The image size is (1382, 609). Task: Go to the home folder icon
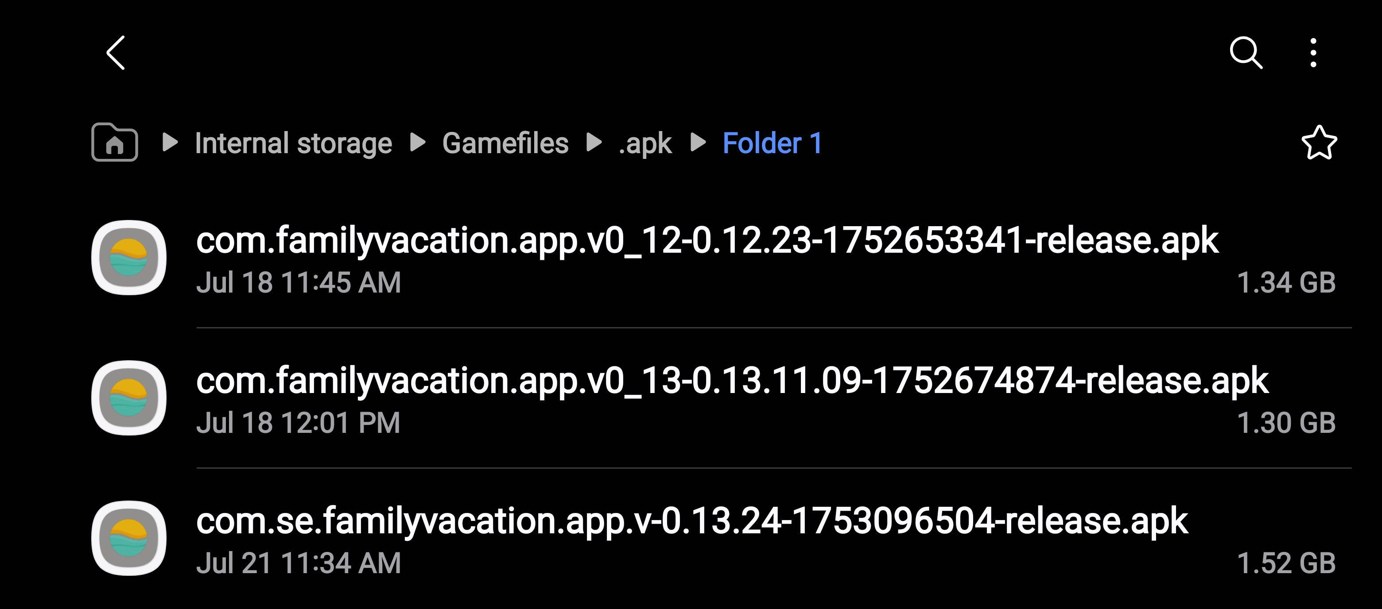pyautogui.click(x=115, y=142)
